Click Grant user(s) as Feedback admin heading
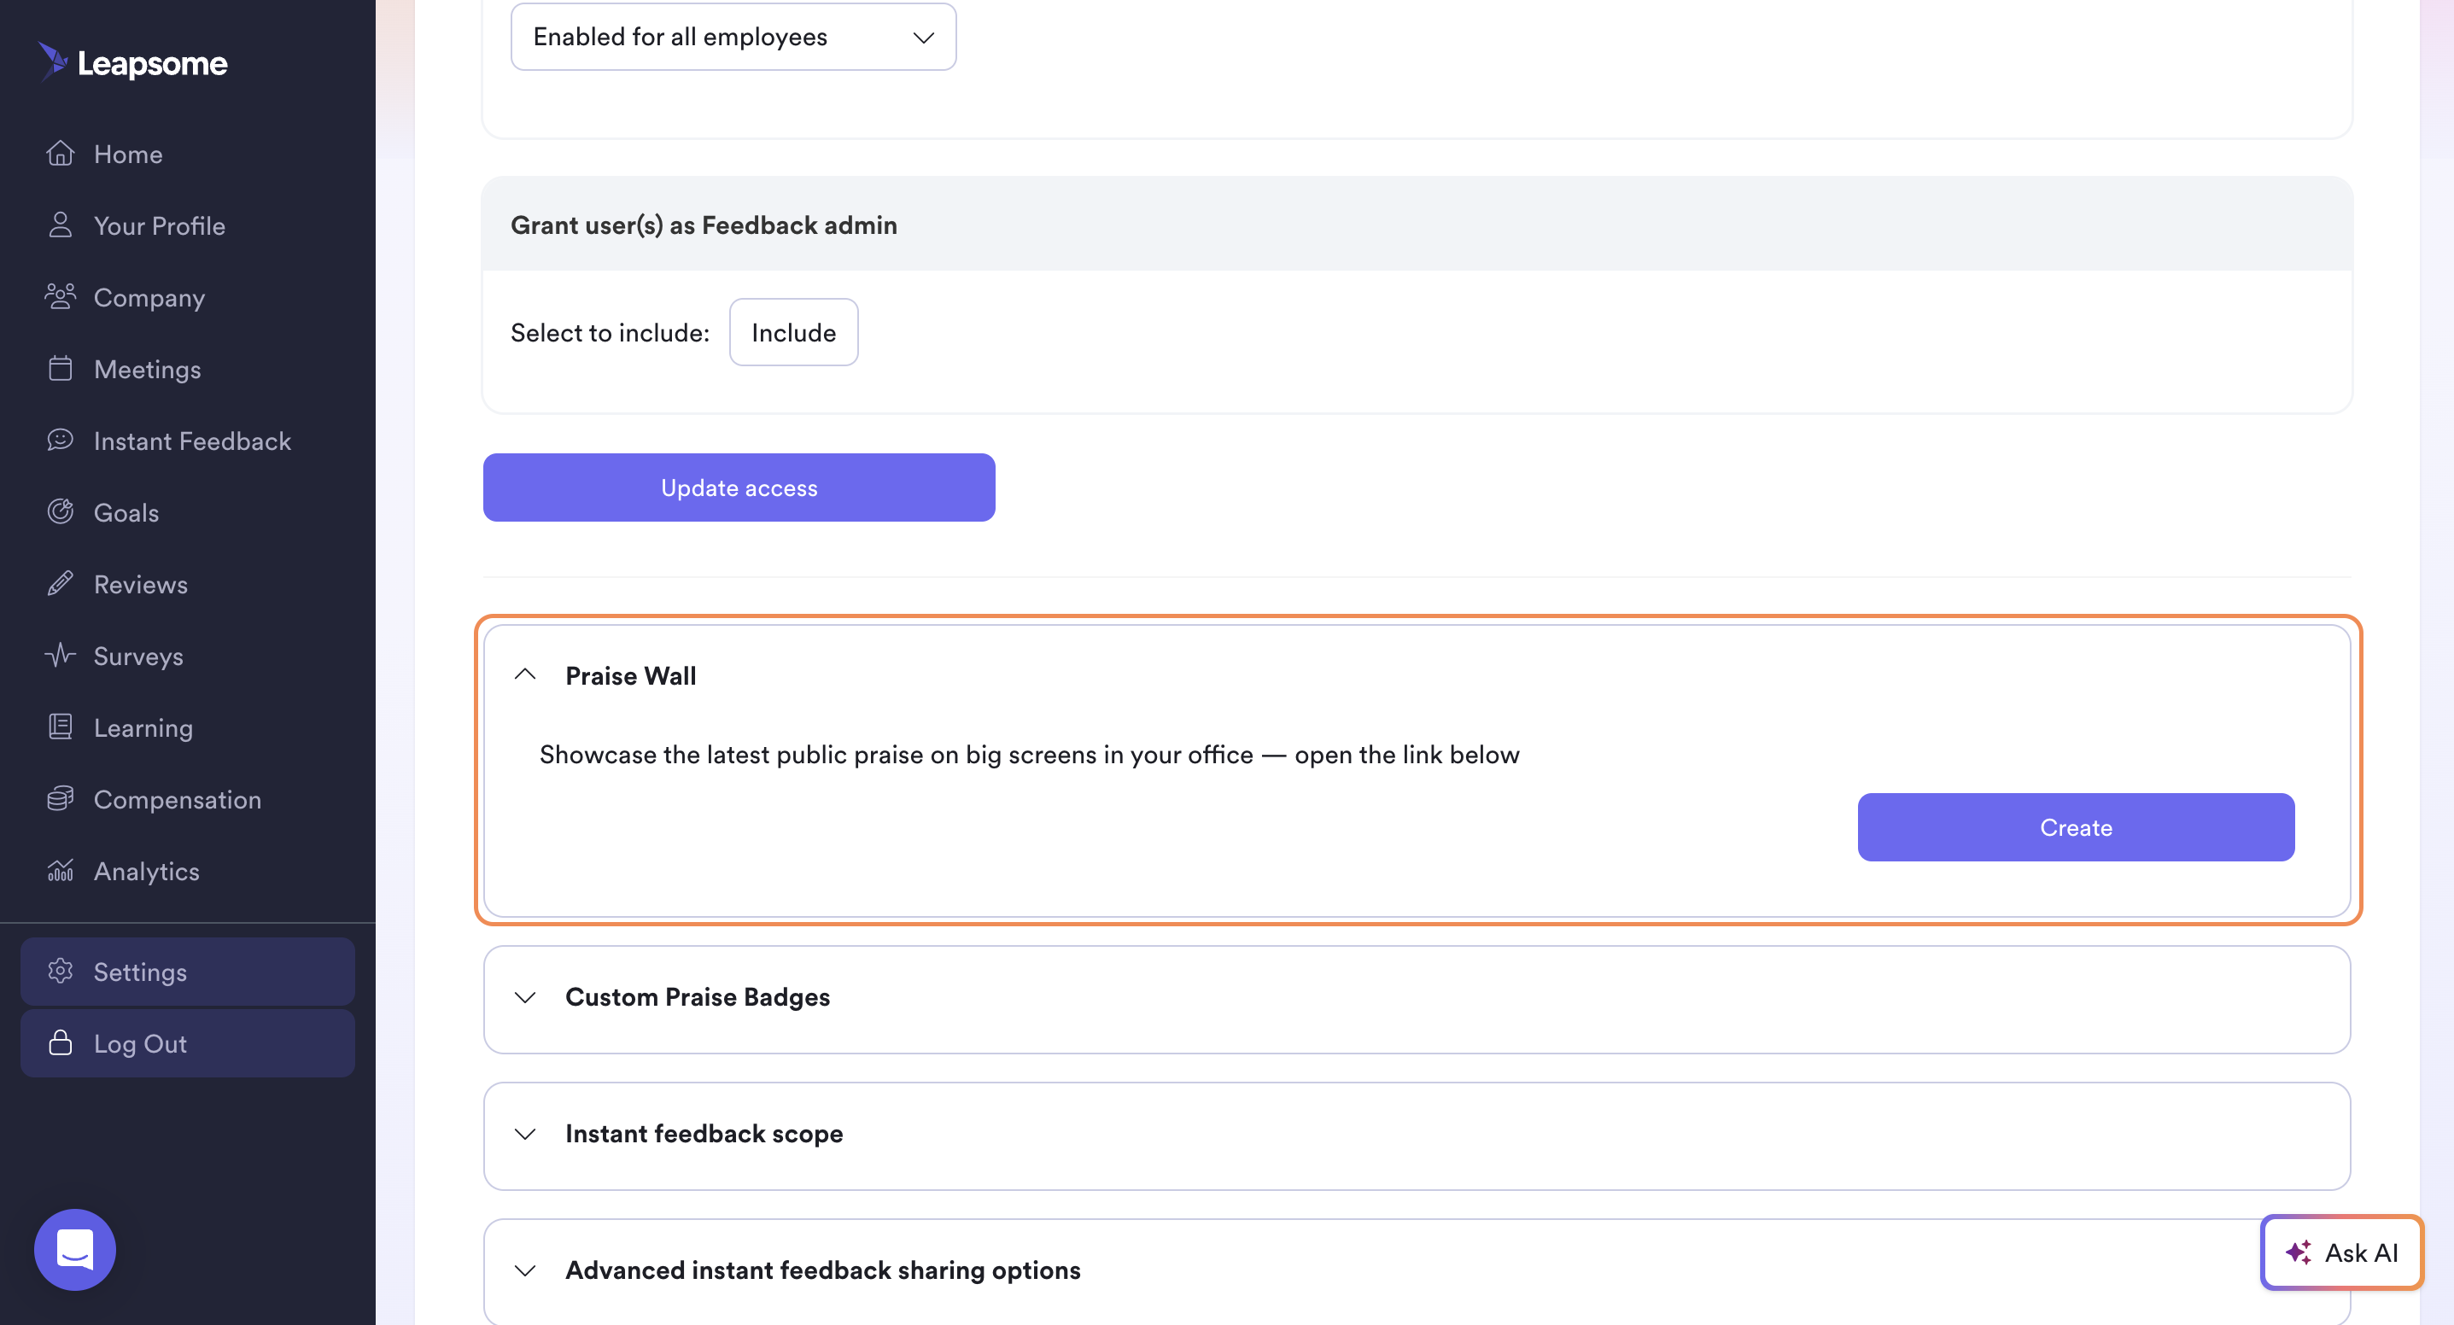This screenshot has height=1325, width=2454. pos(704,225)
